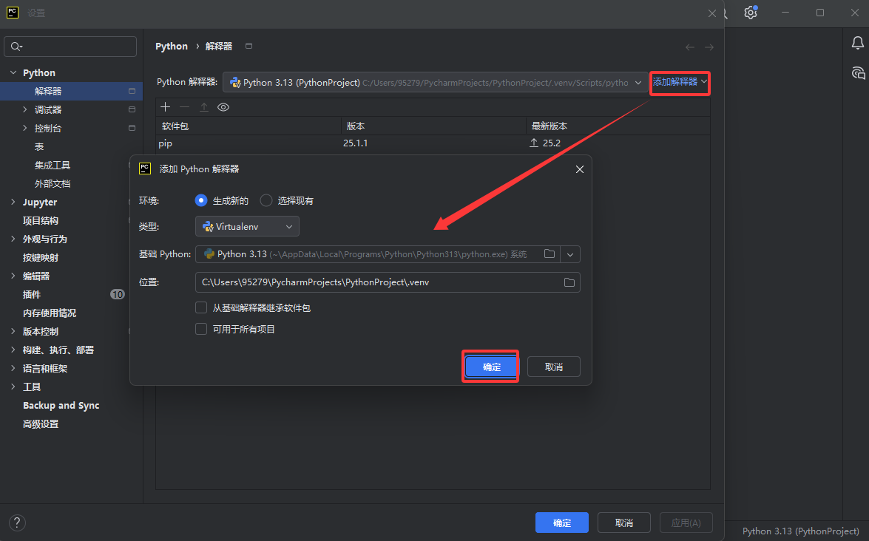Viewport: 869px width, 541px height.
Task: Enable 可用于所有项目 checkbox
Action: click(201, 329)
